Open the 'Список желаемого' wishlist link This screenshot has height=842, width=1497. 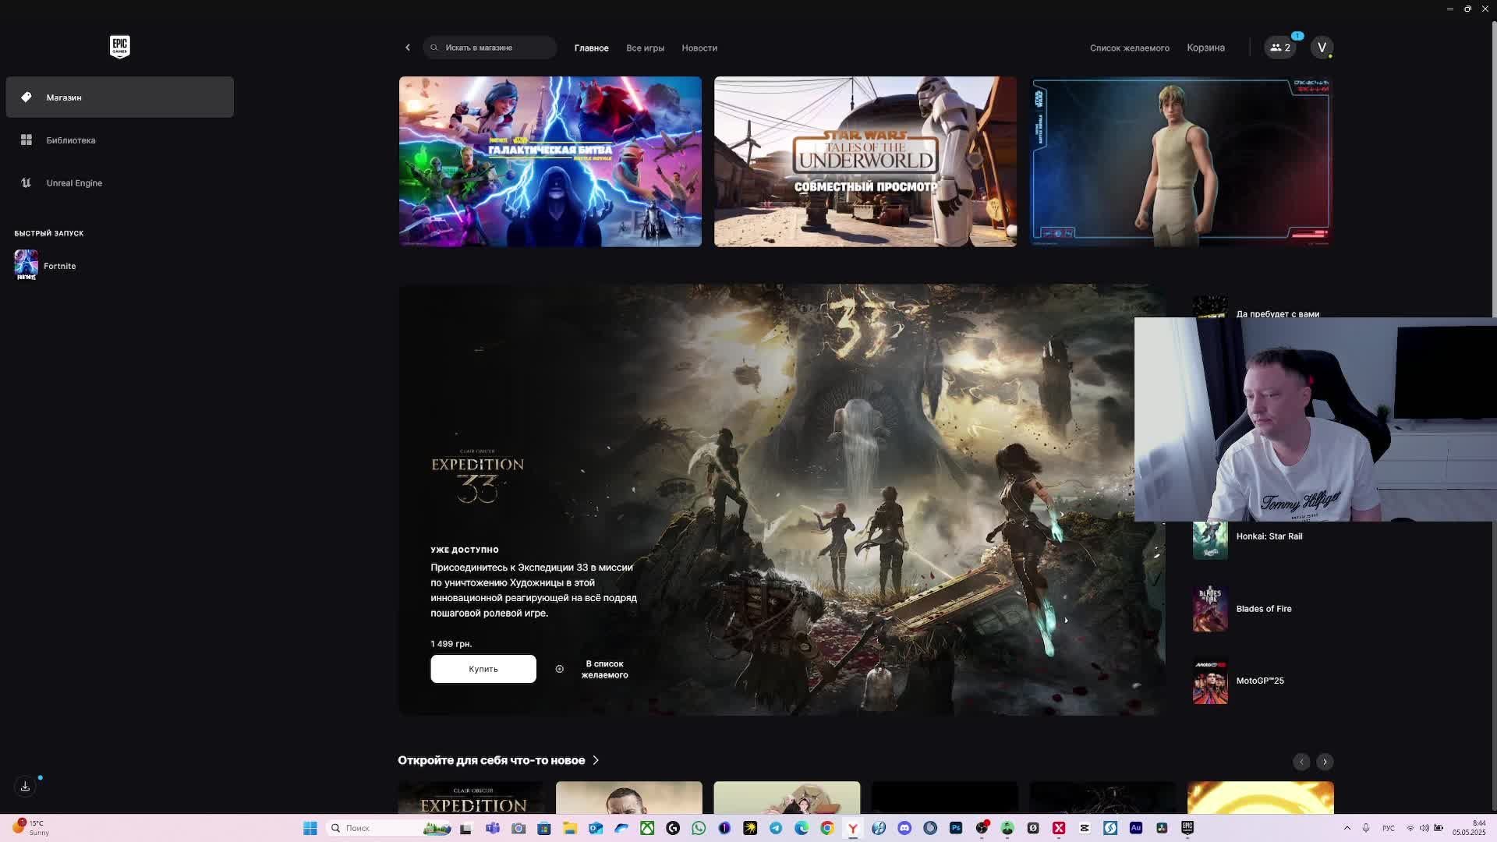[1129, 48]
